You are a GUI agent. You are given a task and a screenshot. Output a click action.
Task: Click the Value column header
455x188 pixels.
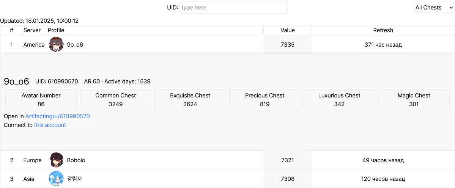(x=288, y=30)
